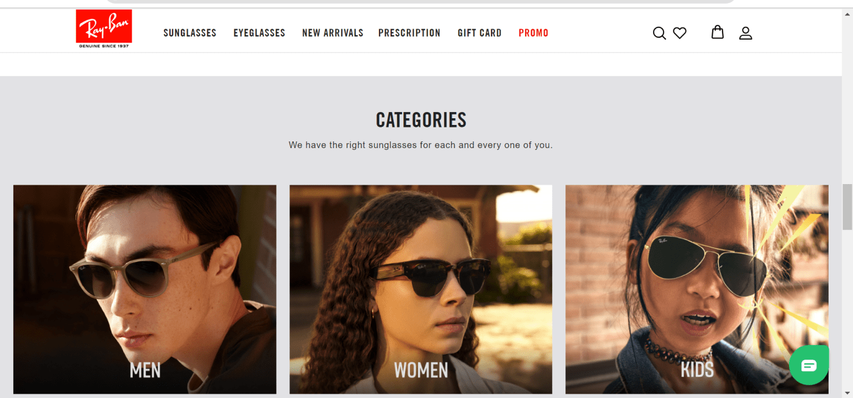Screen dimensions: 853x398
Task: Click the Ray-Ban logo
Action: [104, 29]
